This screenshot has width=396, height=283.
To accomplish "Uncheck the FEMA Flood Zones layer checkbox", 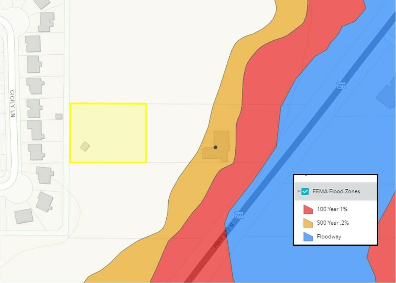I will [x=305, y=191].
